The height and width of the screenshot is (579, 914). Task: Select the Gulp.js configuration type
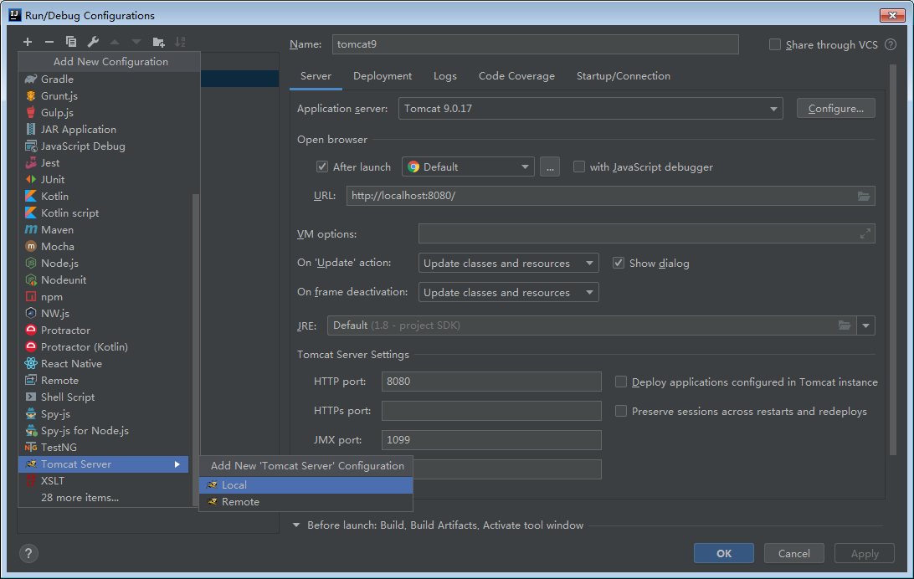(104, 113)
